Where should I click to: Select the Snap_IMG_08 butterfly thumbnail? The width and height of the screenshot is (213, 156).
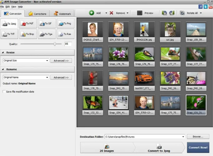pos(196,80)
